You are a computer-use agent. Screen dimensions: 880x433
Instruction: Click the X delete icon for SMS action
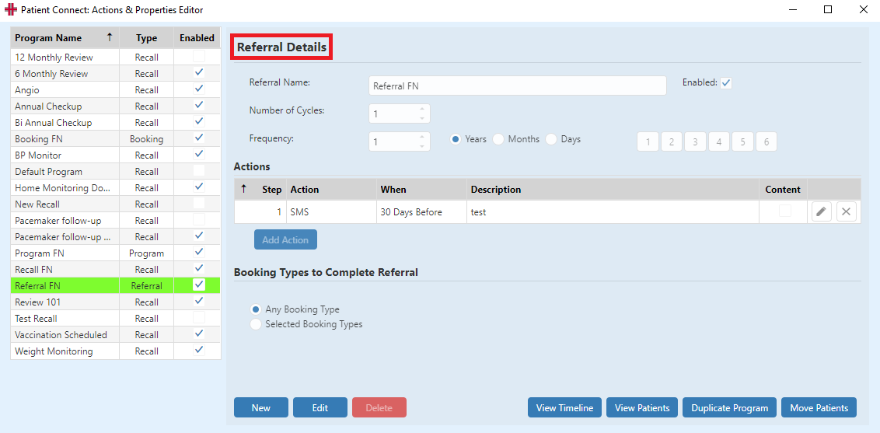[847, 211]
